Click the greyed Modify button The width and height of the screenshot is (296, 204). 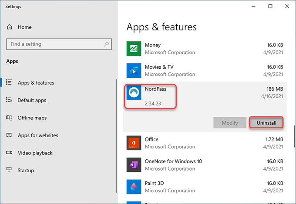[230, 123]
